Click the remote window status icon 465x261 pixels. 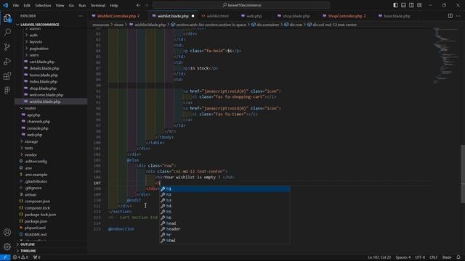[x=5, y=257]
